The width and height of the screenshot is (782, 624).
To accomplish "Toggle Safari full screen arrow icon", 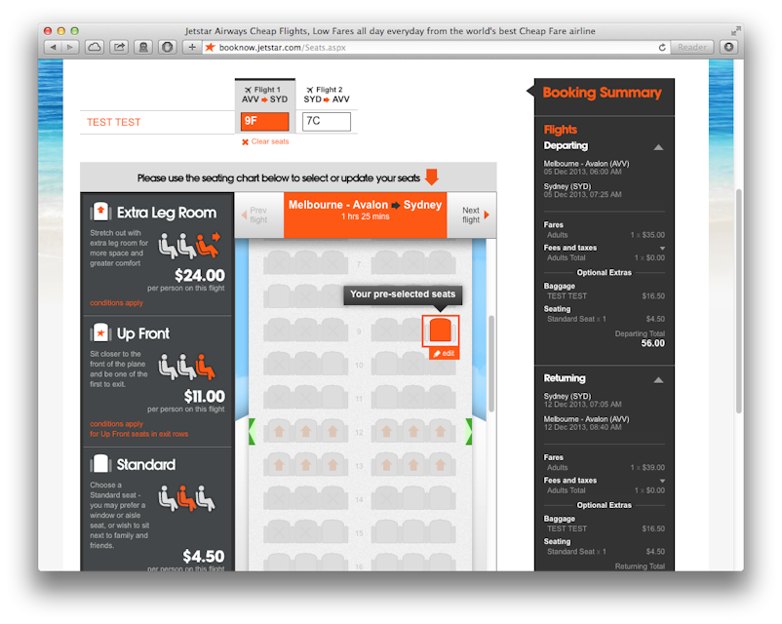I will click(x=735, y=31).
